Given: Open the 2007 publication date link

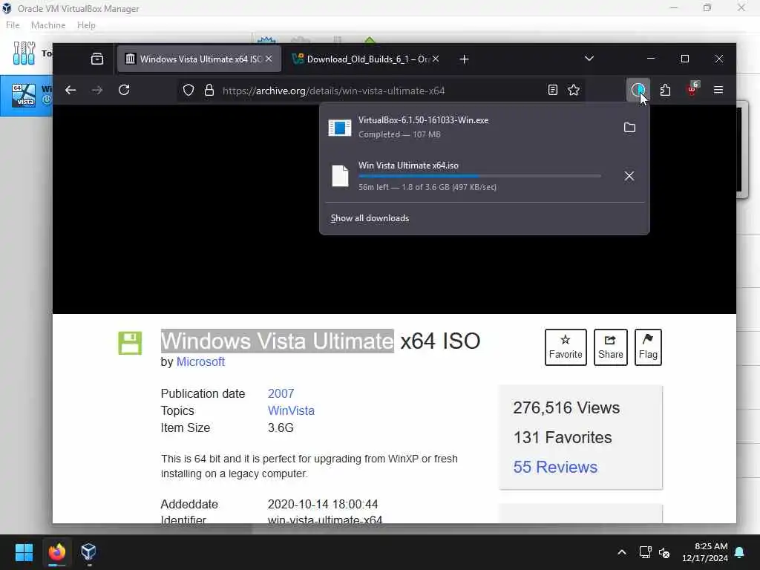Looking at the screenshot, I should (x=281, y=393).
